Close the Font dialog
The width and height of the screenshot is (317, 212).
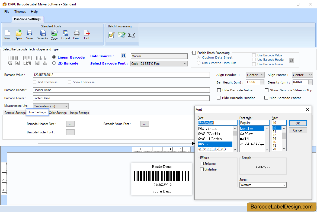(308, 110)
